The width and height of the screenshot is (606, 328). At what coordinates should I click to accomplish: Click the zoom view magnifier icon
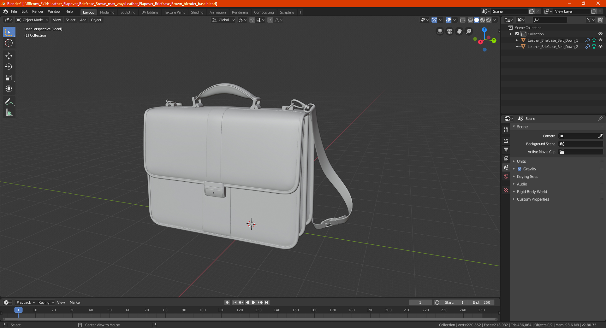tap(469, 31)
